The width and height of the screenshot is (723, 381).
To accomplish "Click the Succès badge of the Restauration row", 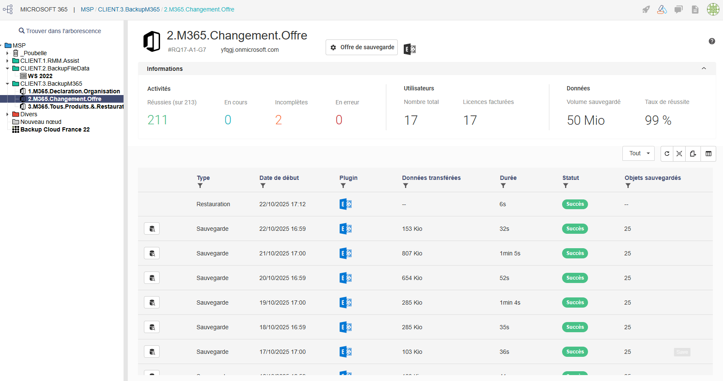I will tap(575, 204).
